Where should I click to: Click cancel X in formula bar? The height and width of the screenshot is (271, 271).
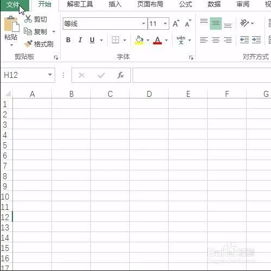tap(82, 75)
